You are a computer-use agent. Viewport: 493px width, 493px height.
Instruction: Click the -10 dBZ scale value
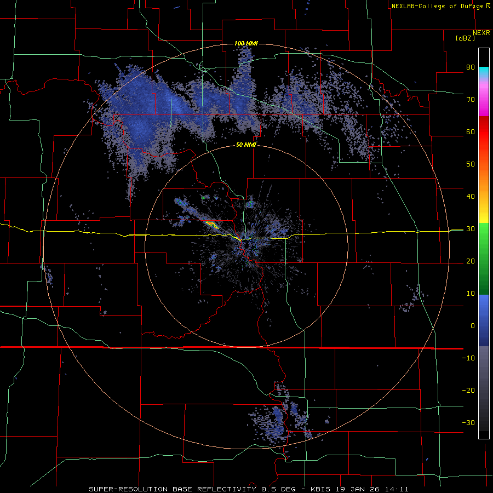coord(468,358)
